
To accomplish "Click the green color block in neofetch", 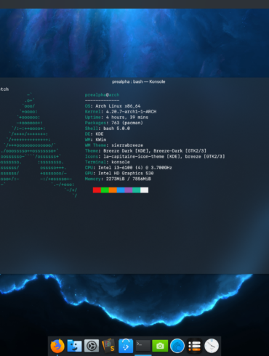I will point(105,190).
